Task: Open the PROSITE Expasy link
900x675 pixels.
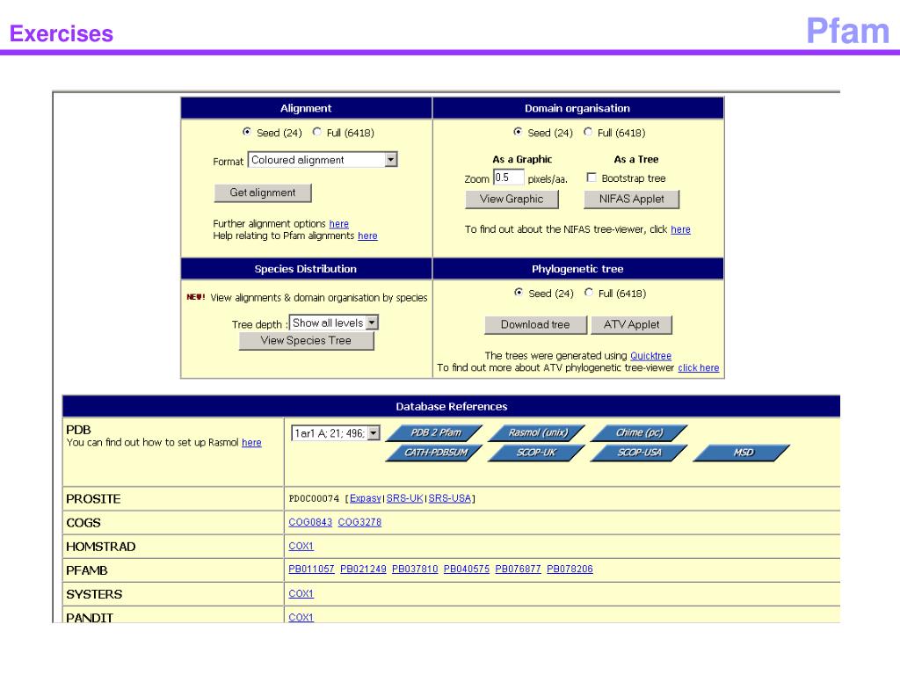Action: pyautogui.click(x=365, y=498)
